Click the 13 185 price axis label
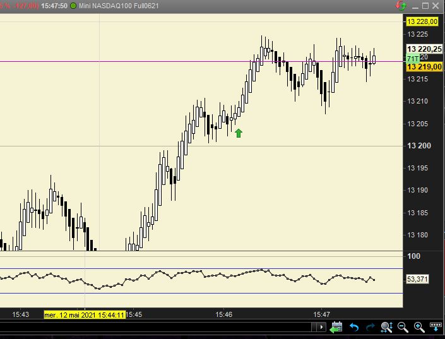This screenshot has width=445, height=339. pyautogui.click(x=417, y=213)
